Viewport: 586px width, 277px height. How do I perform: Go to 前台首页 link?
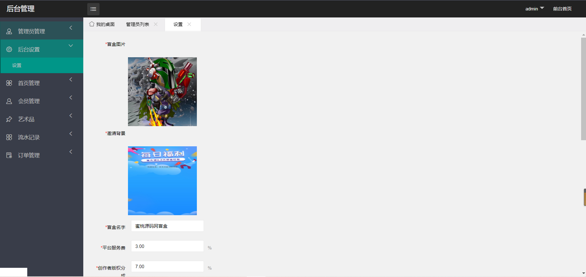(562, 9)
